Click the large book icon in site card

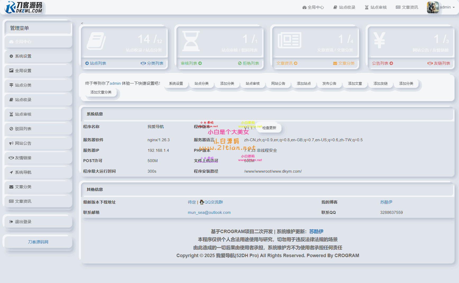96,41
